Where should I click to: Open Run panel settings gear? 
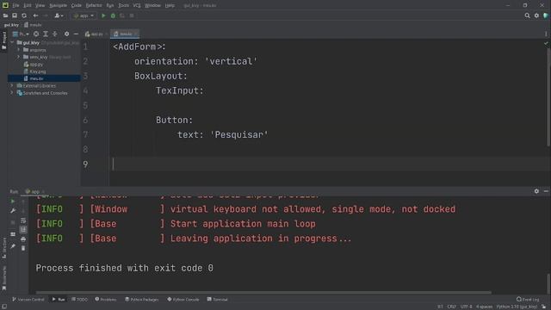[x=536, y=191]
